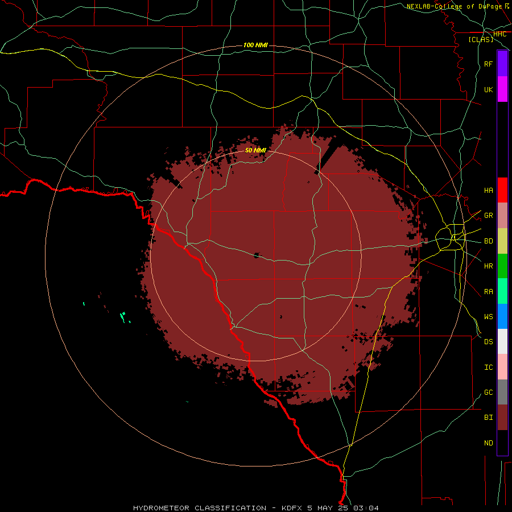Click the 'GR' legend label
Viewport: 512px width, 512px height.
point(488,216)
